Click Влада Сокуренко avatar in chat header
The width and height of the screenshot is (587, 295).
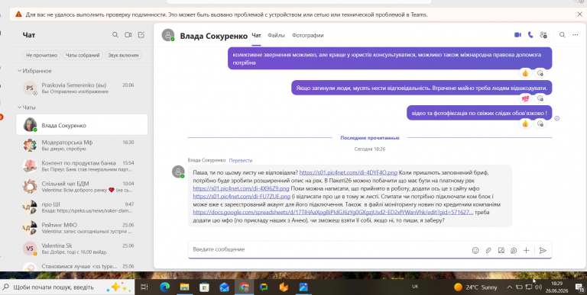[168, 35]
